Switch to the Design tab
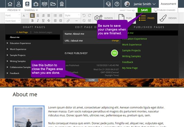184x127 pixels. (x=168, y=18)
